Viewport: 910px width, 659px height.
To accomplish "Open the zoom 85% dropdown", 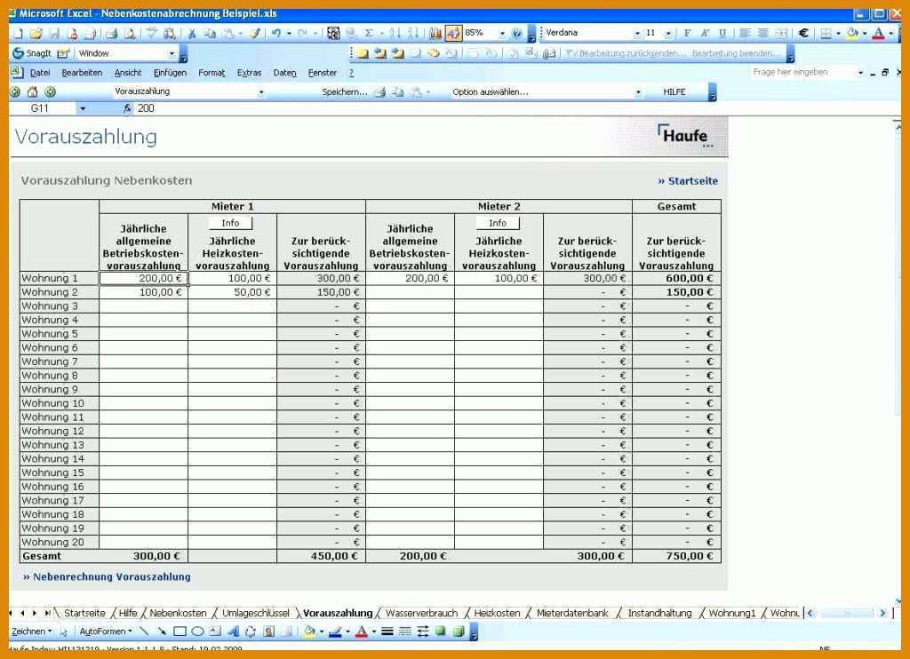I will pyautogui.click(x=503, y=34).
